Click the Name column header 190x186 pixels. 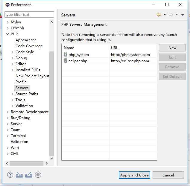click(x=69, y=48)
